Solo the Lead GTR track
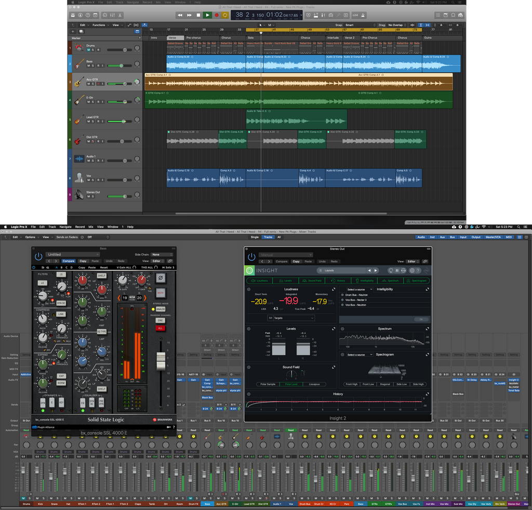The width and height of the screenshot is (532, 510). (x=92, y=122)
